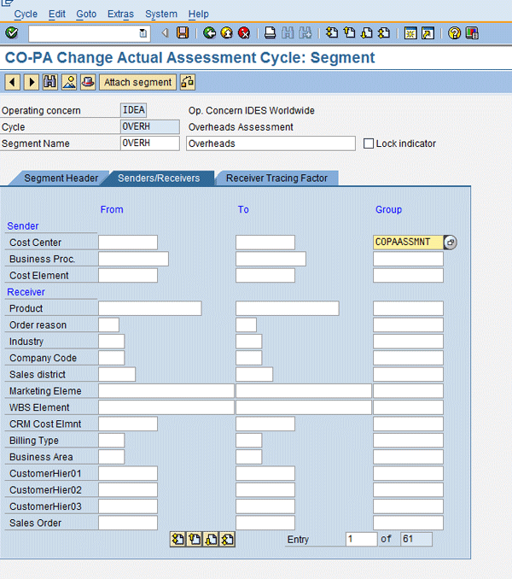512x579 pixels.
Task: Click the Cost Center From input field
Action: tap(128, 243)
